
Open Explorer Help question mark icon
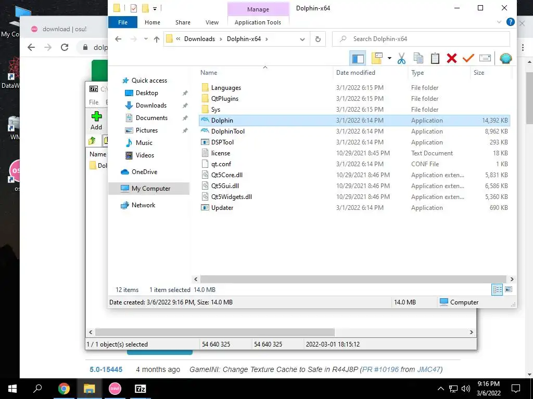pyautogui.click(x=510, y=22)
